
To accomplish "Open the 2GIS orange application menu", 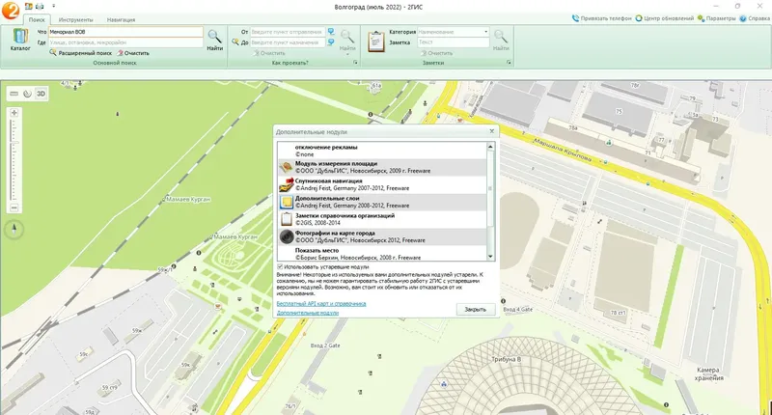I will coord(11,11).
